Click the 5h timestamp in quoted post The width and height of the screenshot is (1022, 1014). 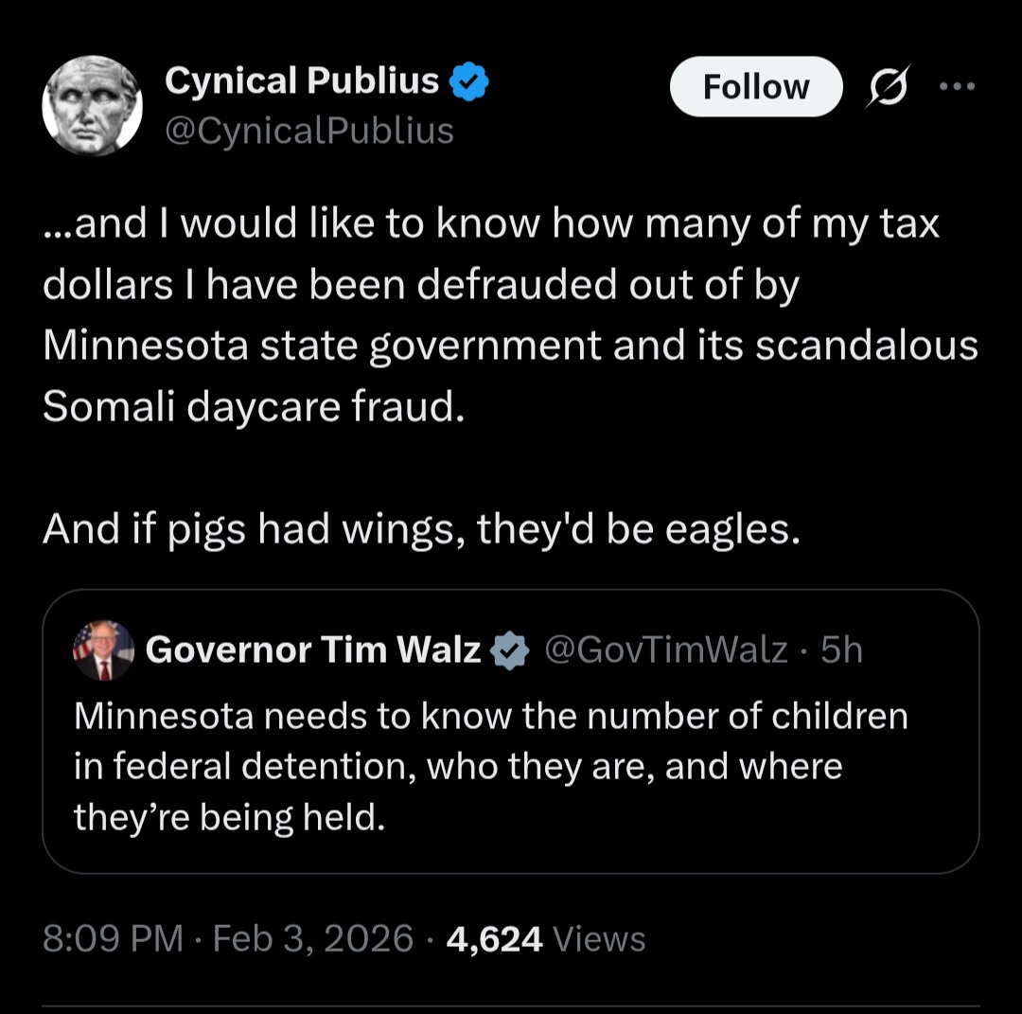pyautogui.click(x=842, y=650)
